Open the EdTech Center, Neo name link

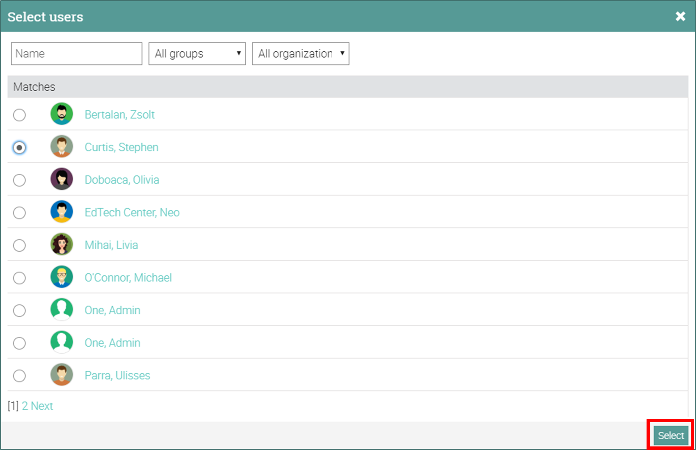pyautogui.click(x=132, y=212)
